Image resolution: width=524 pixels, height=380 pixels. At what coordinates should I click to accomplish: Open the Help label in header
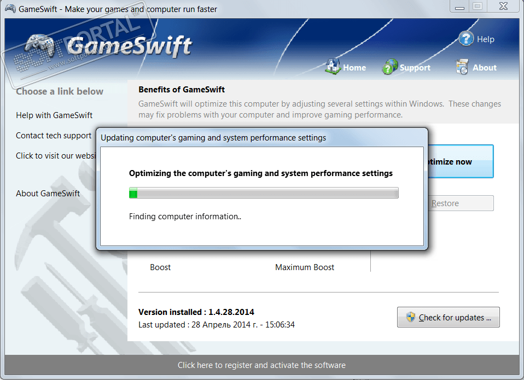click(x=485, y=39)
